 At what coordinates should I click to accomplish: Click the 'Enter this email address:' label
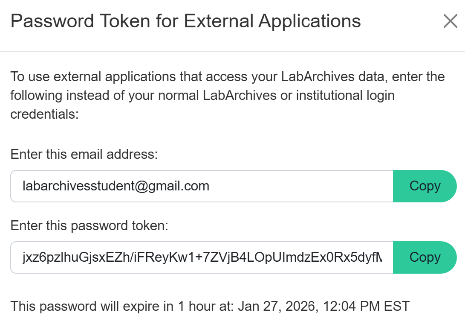(x=84, y=154)
